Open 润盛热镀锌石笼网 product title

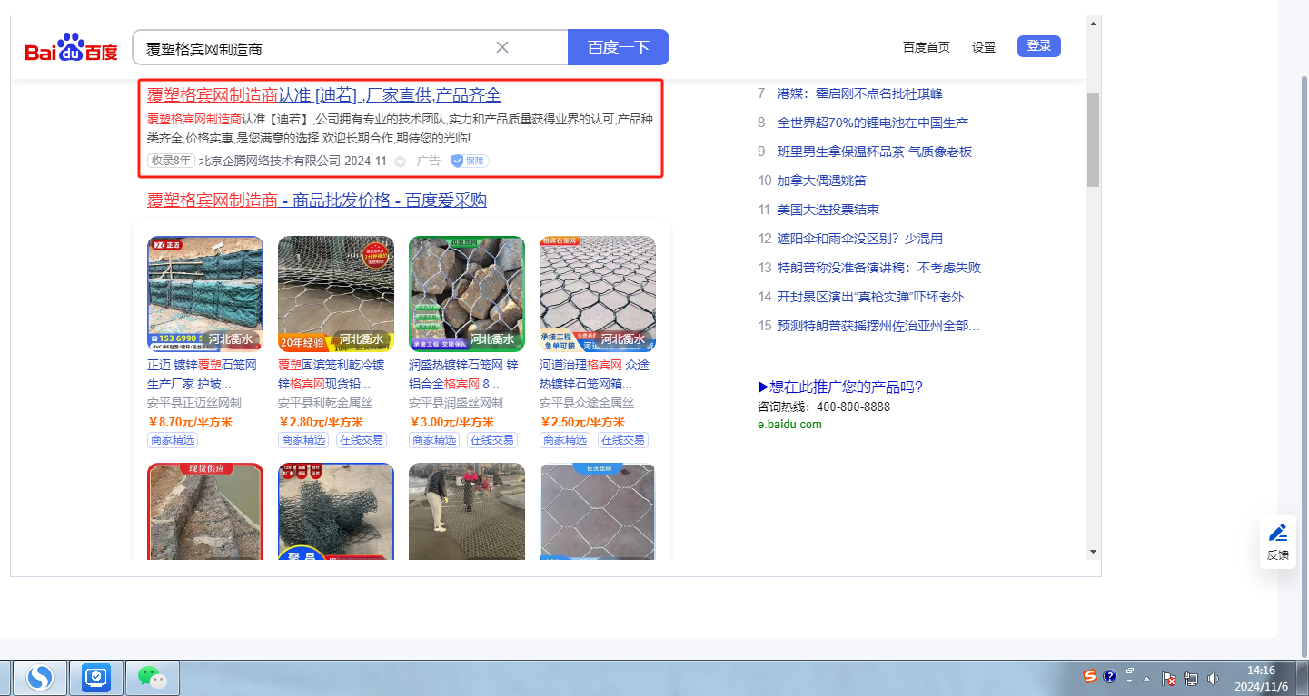click(463, 374)
